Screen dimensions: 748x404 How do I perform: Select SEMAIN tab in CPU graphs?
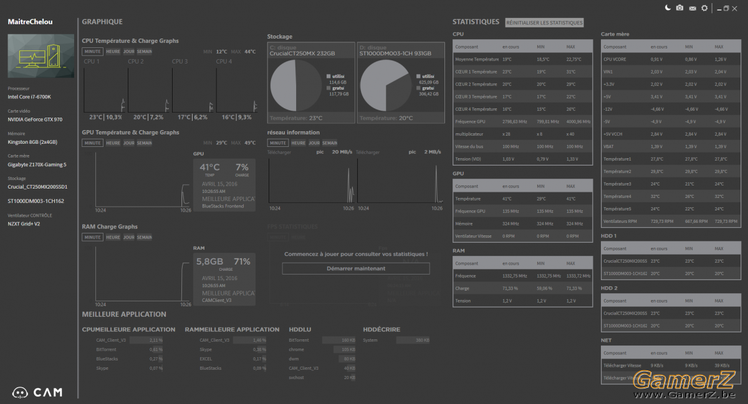click(x=144, y=52)
